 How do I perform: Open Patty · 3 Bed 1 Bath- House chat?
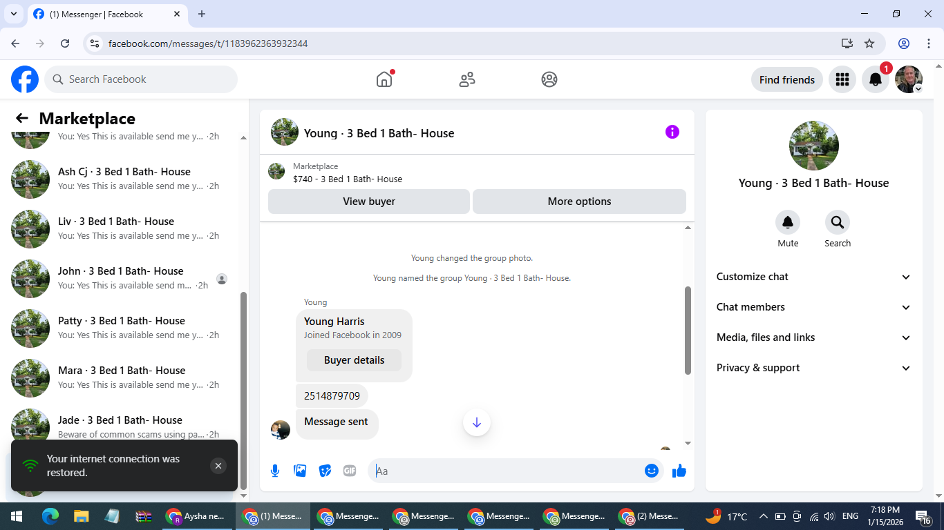(122, 328)
